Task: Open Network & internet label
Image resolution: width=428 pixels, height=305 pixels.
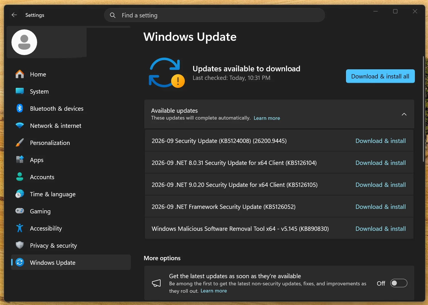Action: [55, 126]
